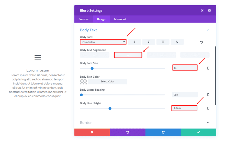225x147 pixels.
Task: Open responsive options for Body Letter Spacing
Action: point(208,95)
